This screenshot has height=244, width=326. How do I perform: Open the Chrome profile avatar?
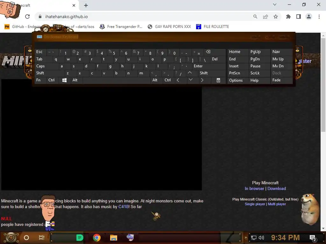point(309,17)
